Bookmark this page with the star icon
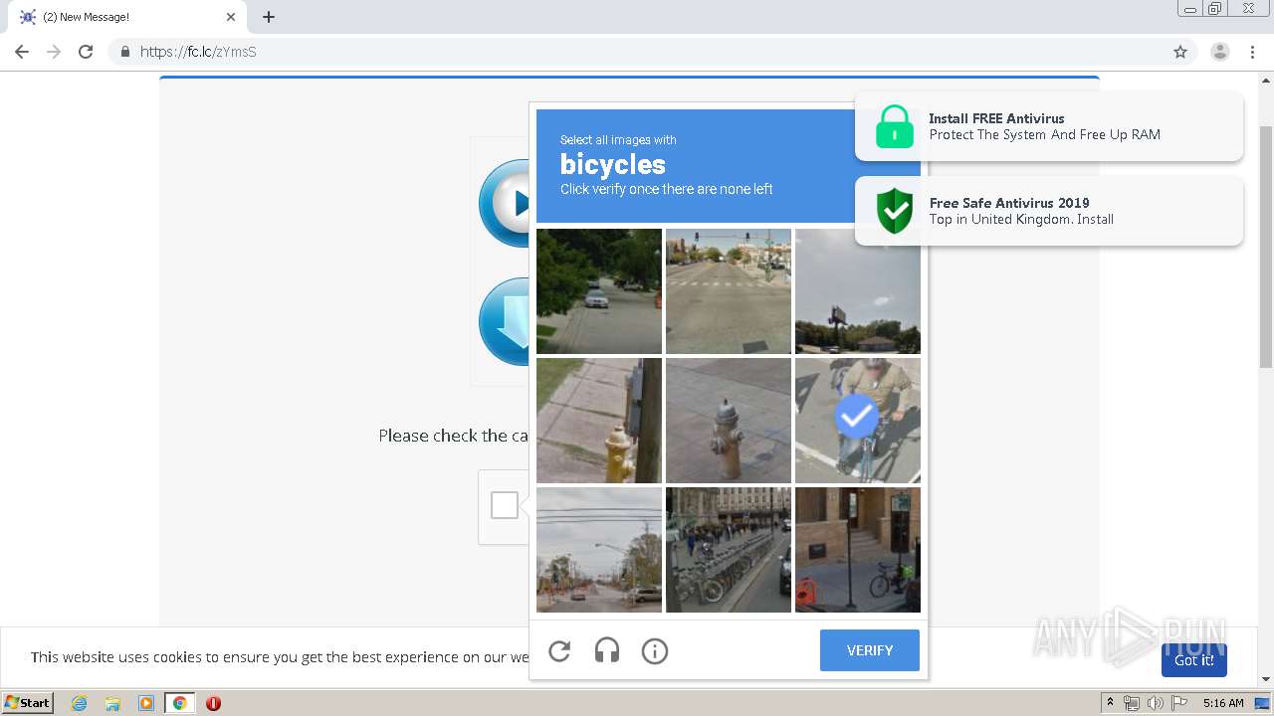The image size is (1274, 716). point(1180,52)
